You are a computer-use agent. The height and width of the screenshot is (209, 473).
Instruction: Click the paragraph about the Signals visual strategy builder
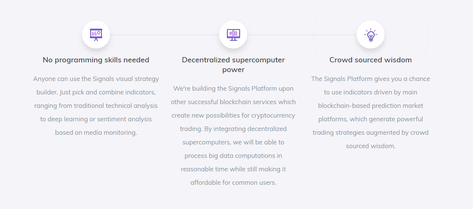[x=96, y=106]
